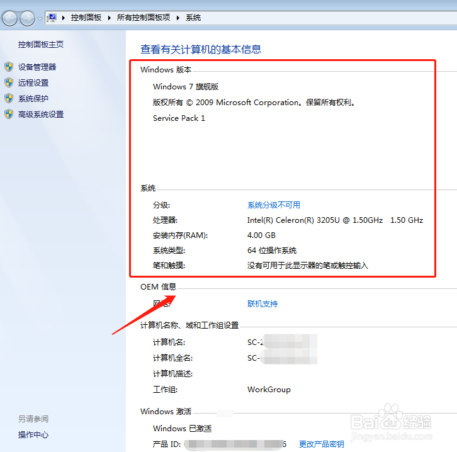This screenshot has width=457, height=452.
Task: Select 系统 in the address breadcrumb
Action: [x=193, y=18]
